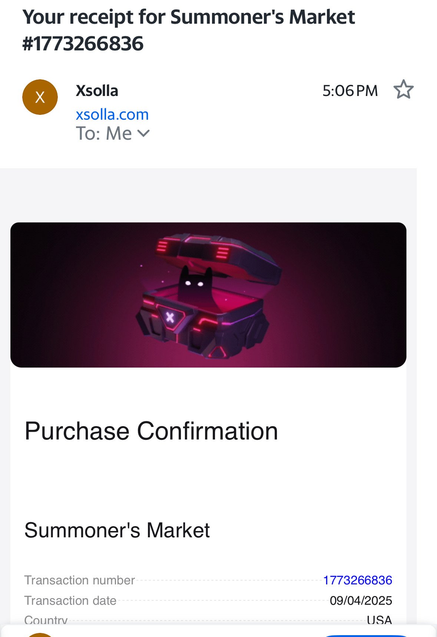Star this Xsolla receipt email
The width and height of the screenshot is (437, 637).
(x=403, y=90)
